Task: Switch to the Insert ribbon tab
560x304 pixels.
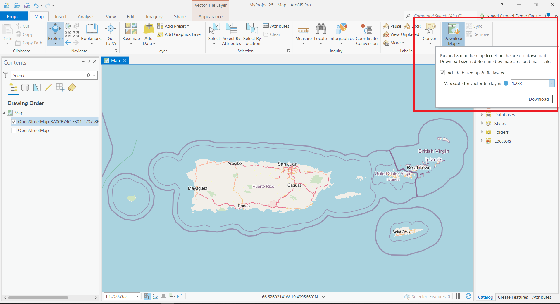Action: point(61,17)
